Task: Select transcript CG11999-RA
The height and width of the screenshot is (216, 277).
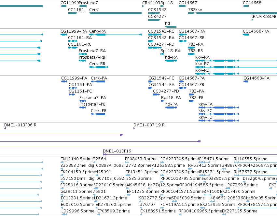Action: [x=74, y=31]
